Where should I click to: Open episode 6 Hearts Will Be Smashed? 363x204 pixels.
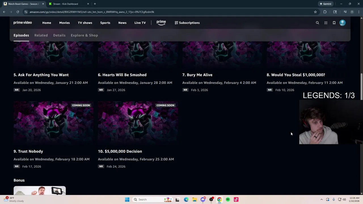tap(122, 75)
